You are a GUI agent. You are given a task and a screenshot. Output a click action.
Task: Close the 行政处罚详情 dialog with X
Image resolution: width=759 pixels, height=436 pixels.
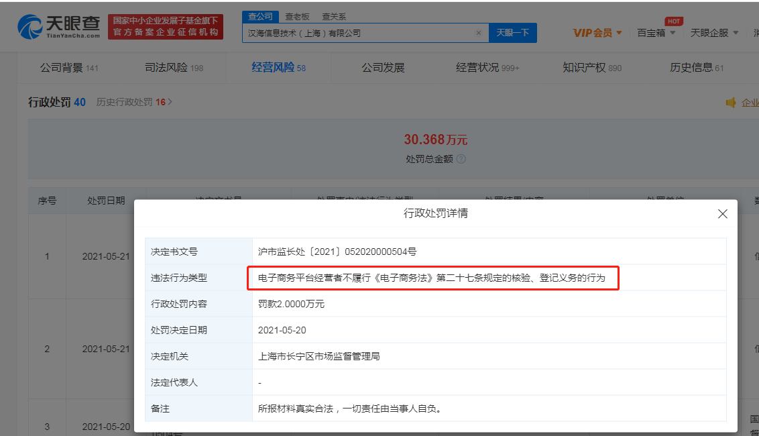[722, 214]
